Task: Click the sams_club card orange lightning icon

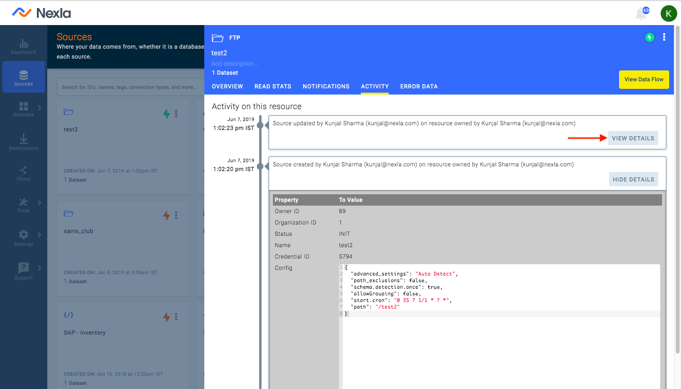Action: 166,216
